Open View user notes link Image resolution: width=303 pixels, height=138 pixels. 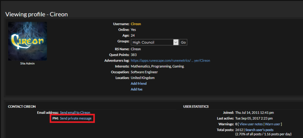(x=251, y=124)
